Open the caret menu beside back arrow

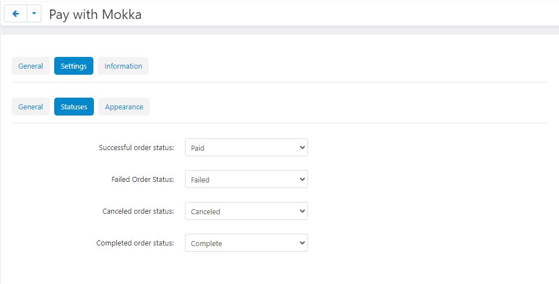click(x=34, y=14)
